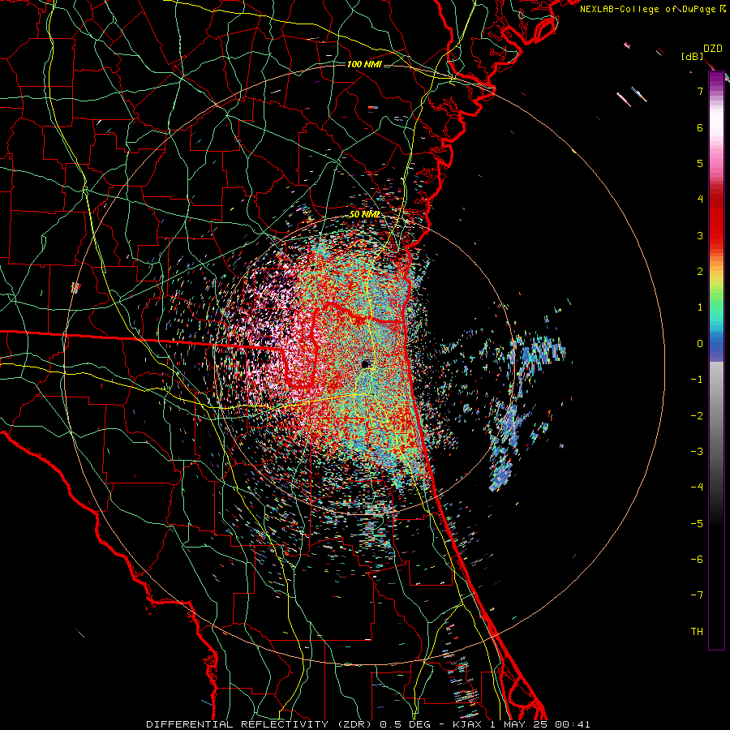
Task: Click the 0 tick label on color scale
Action: pos(700,344)
